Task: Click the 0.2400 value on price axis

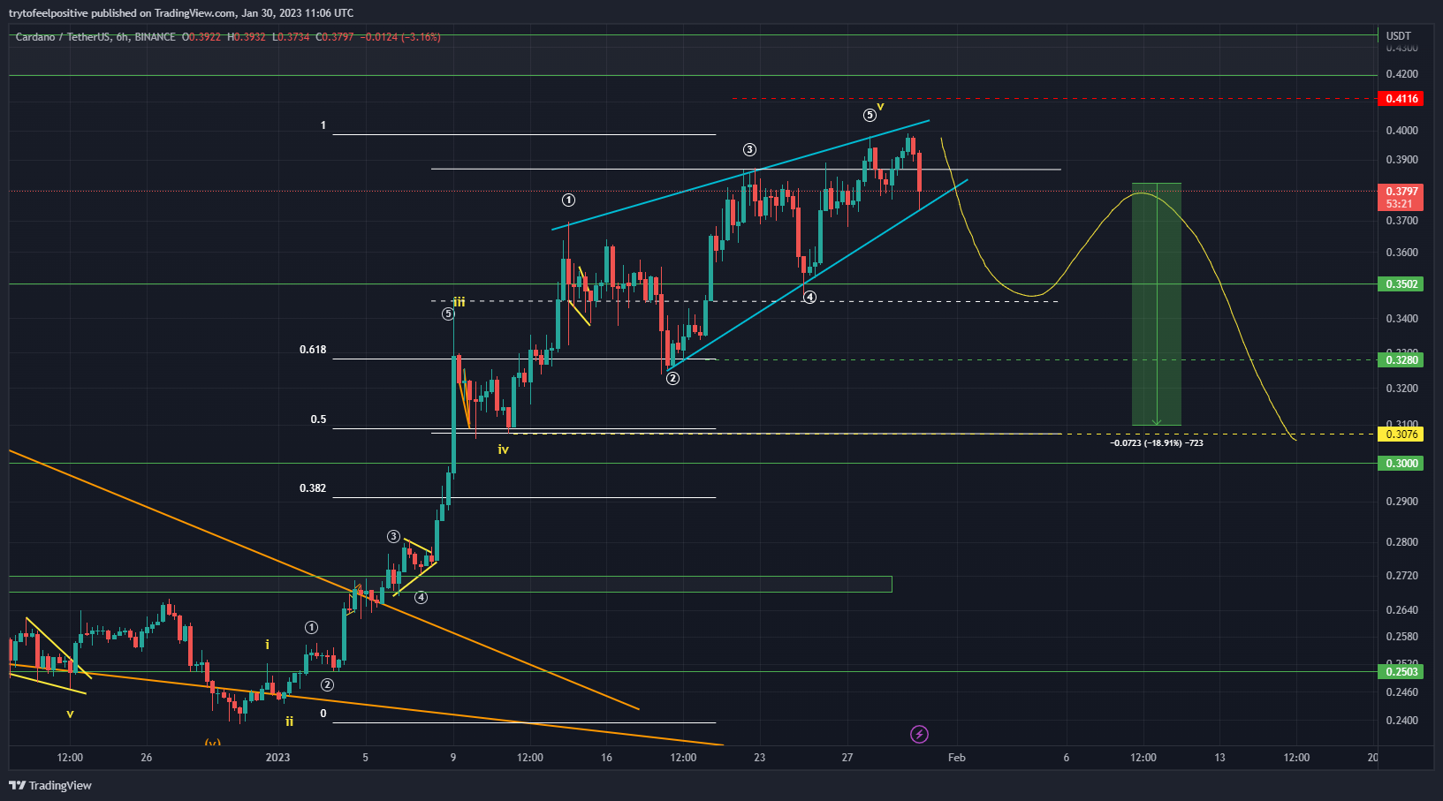Action: pos(1401,721)
